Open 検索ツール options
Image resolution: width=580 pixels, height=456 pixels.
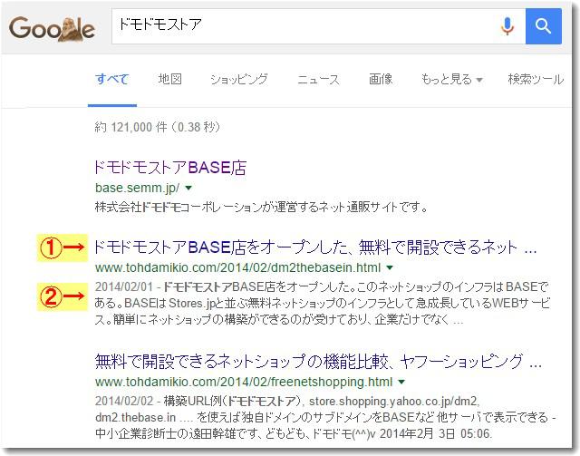536,79
